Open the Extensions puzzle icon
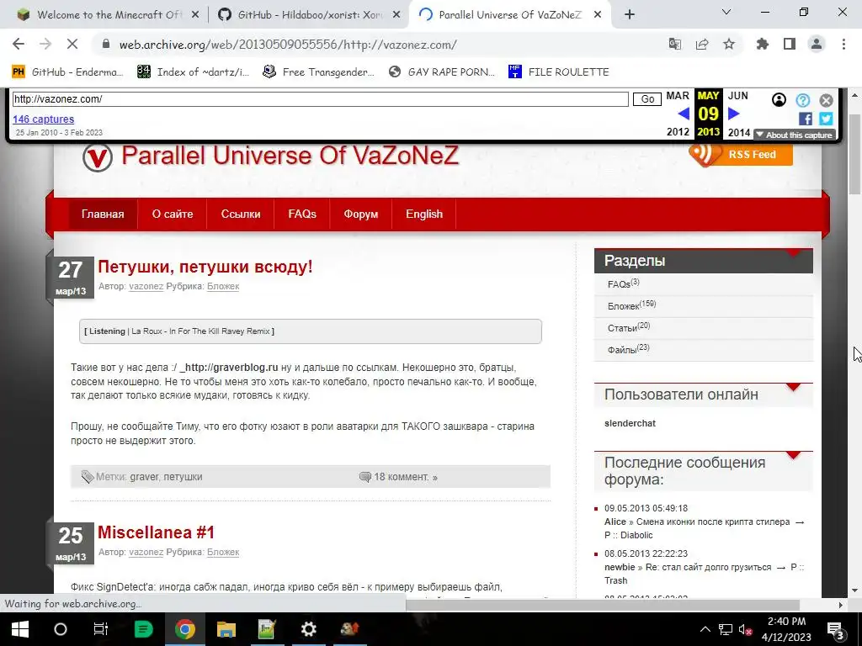 (762, 44)
